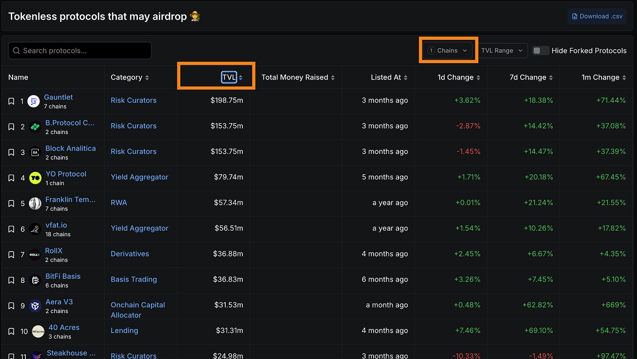Bookmark the Aera V3 row

(11, 306)
